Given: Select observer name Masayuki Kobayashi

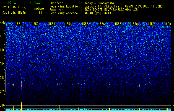Looking at the screenshot, I should point(99,3).
